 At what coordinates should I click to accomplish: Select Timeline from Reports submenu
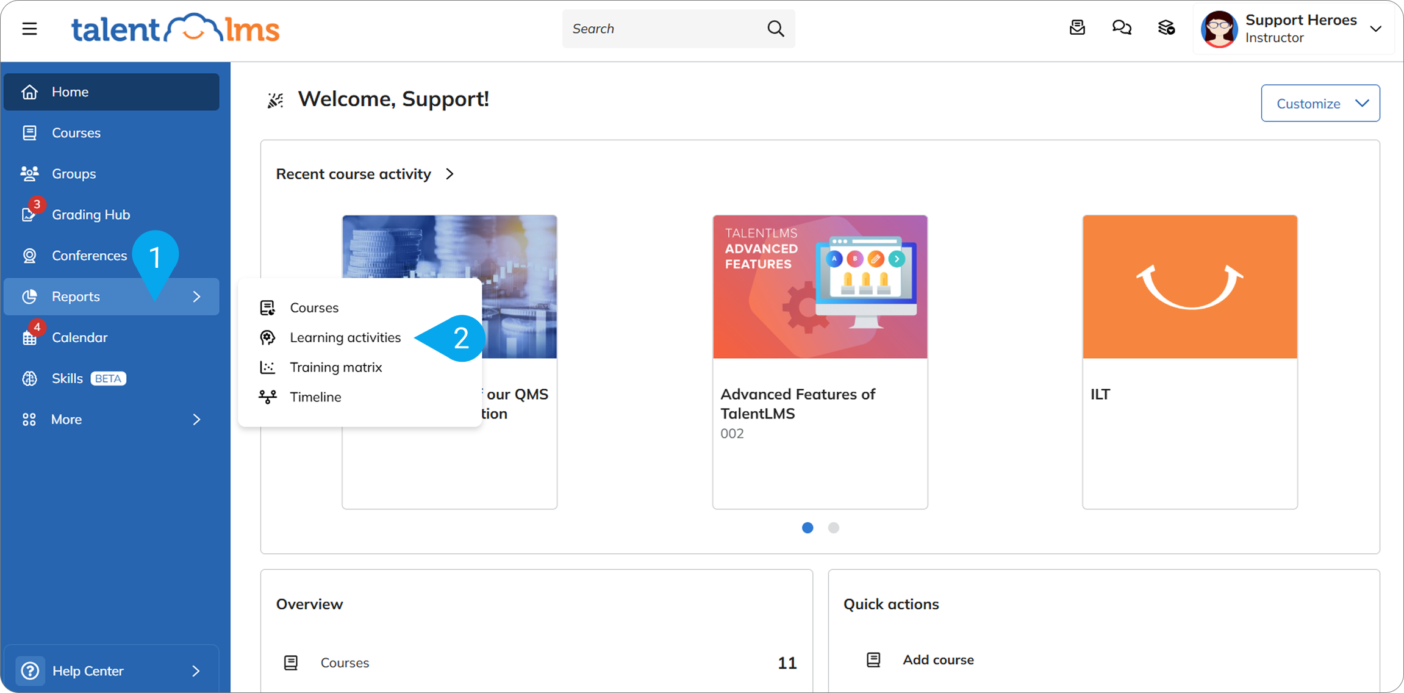[x=315, y=397]
